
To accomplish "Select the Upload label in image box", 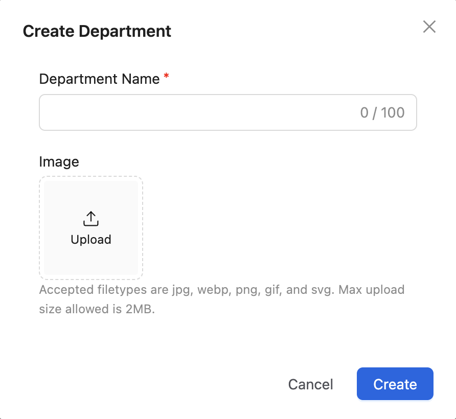I will click(x=91, y=240).
